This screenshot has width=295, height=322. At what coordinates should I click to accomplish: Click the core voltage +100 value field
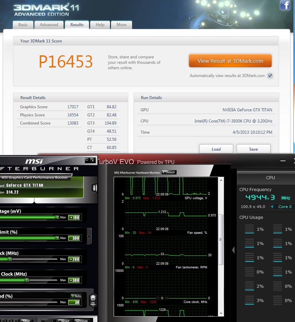pos(74,217)
